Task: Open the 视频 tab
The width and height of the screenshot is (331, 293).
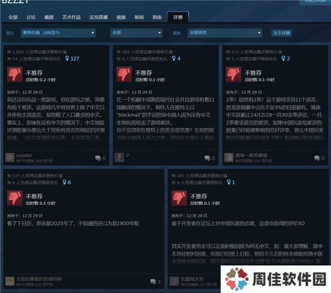Action: (121, 17)
